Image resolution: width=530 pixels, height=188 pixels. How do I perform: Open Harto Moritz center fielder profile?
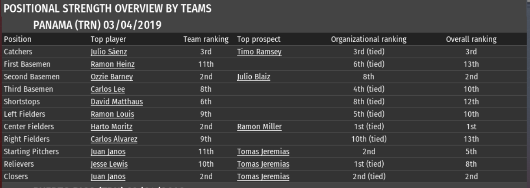tap(111, 127)
